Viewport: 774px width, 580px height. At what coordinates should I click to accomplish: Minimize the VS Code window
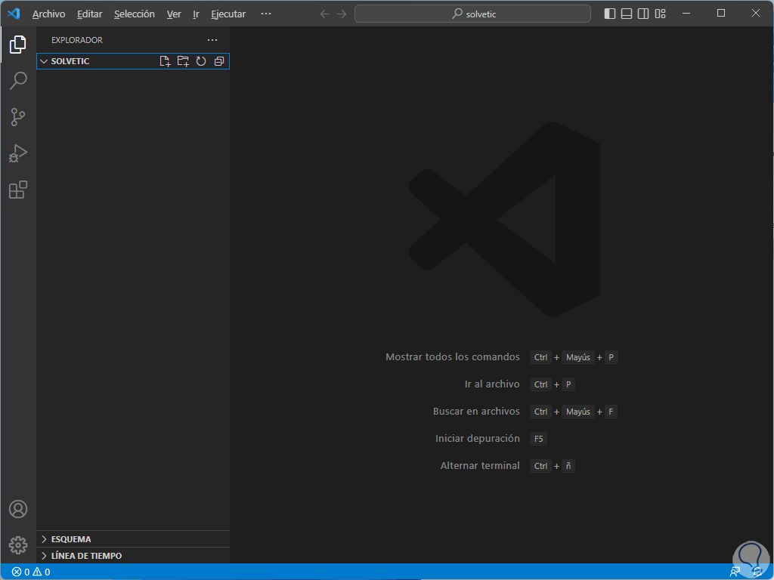coord(686,14)
